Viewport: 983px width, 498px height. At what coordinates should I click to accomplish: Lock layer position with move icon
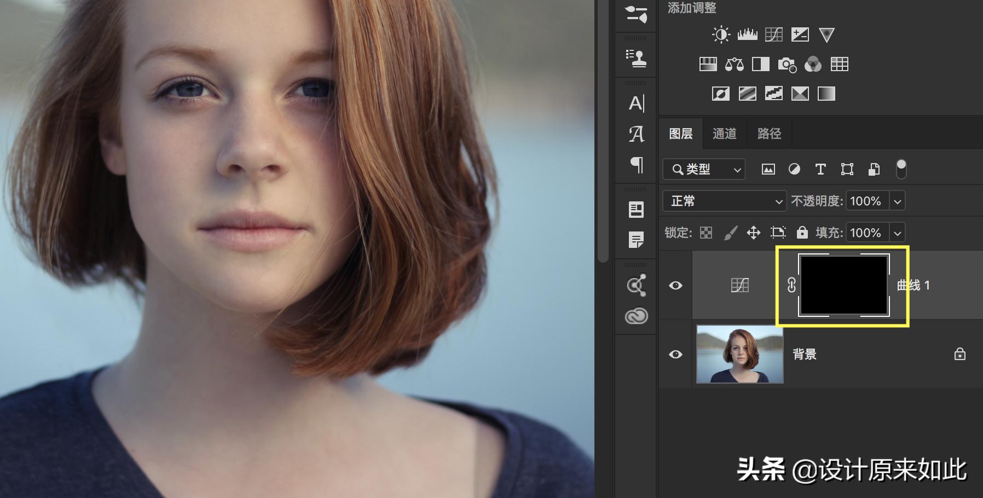pos(754,233)
